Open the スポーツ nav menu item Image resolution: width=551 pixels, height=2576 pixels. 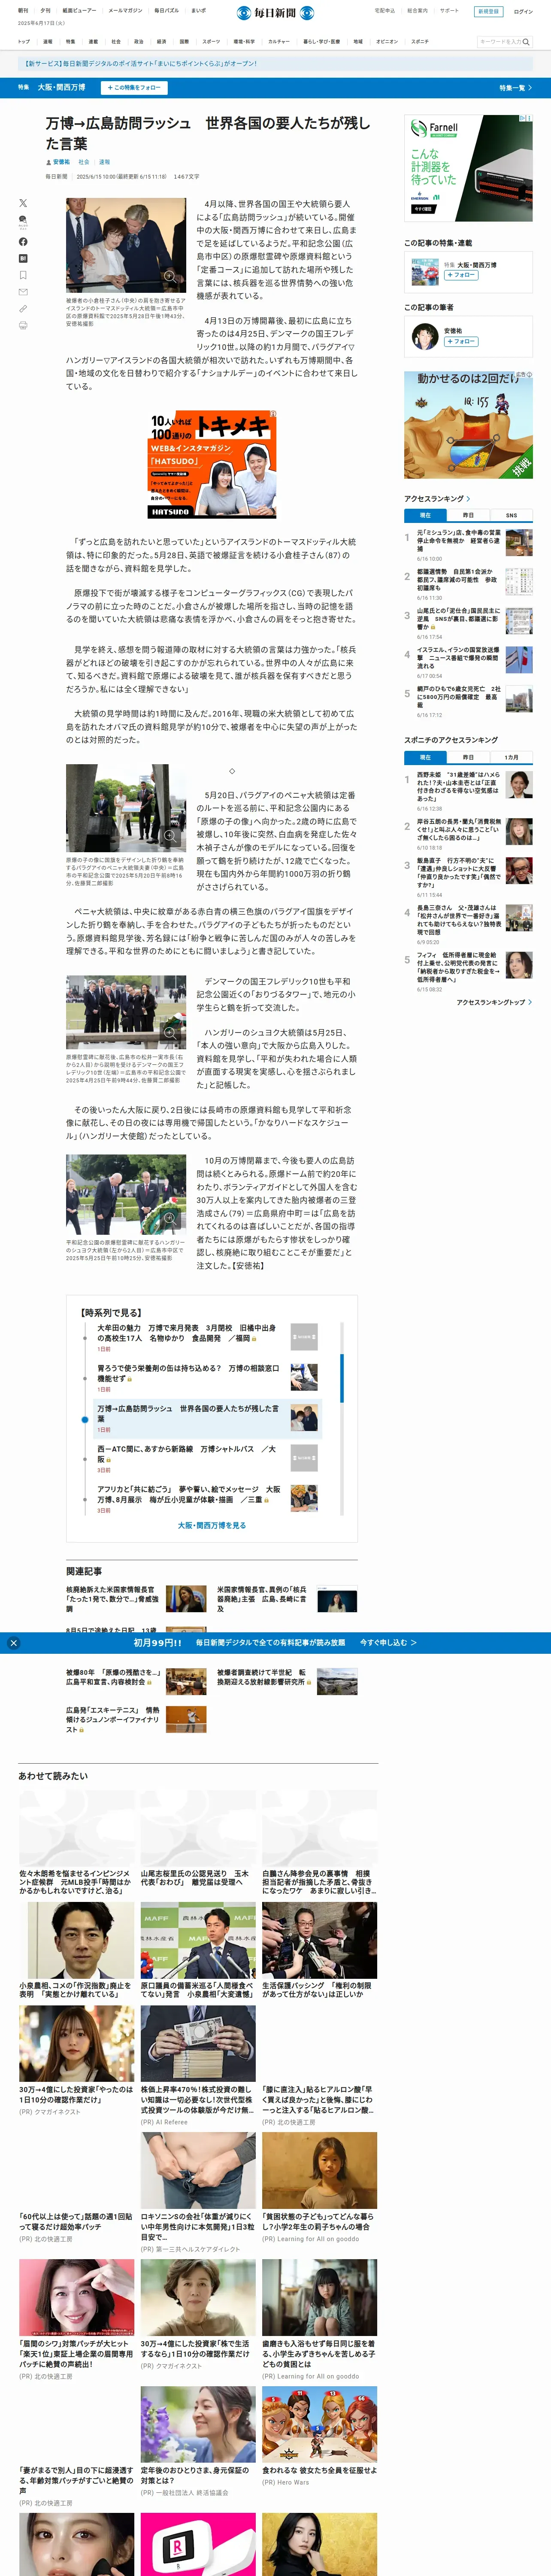pos(211,42)
